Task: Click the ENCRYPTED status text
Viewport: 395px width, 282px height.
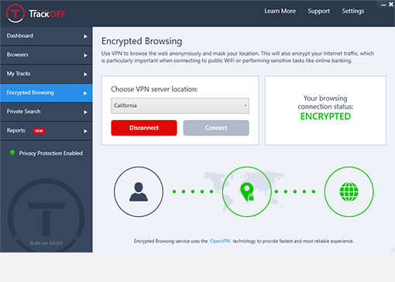Action: tap(325, 116)
